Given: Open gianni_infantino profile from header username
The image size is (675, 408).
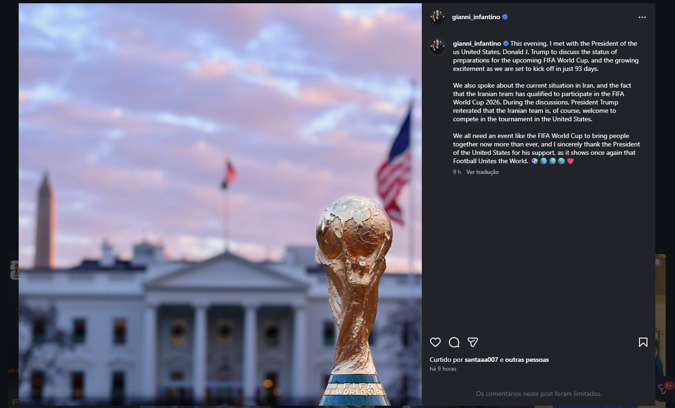Looking at the screenshot, I should 476,17.
